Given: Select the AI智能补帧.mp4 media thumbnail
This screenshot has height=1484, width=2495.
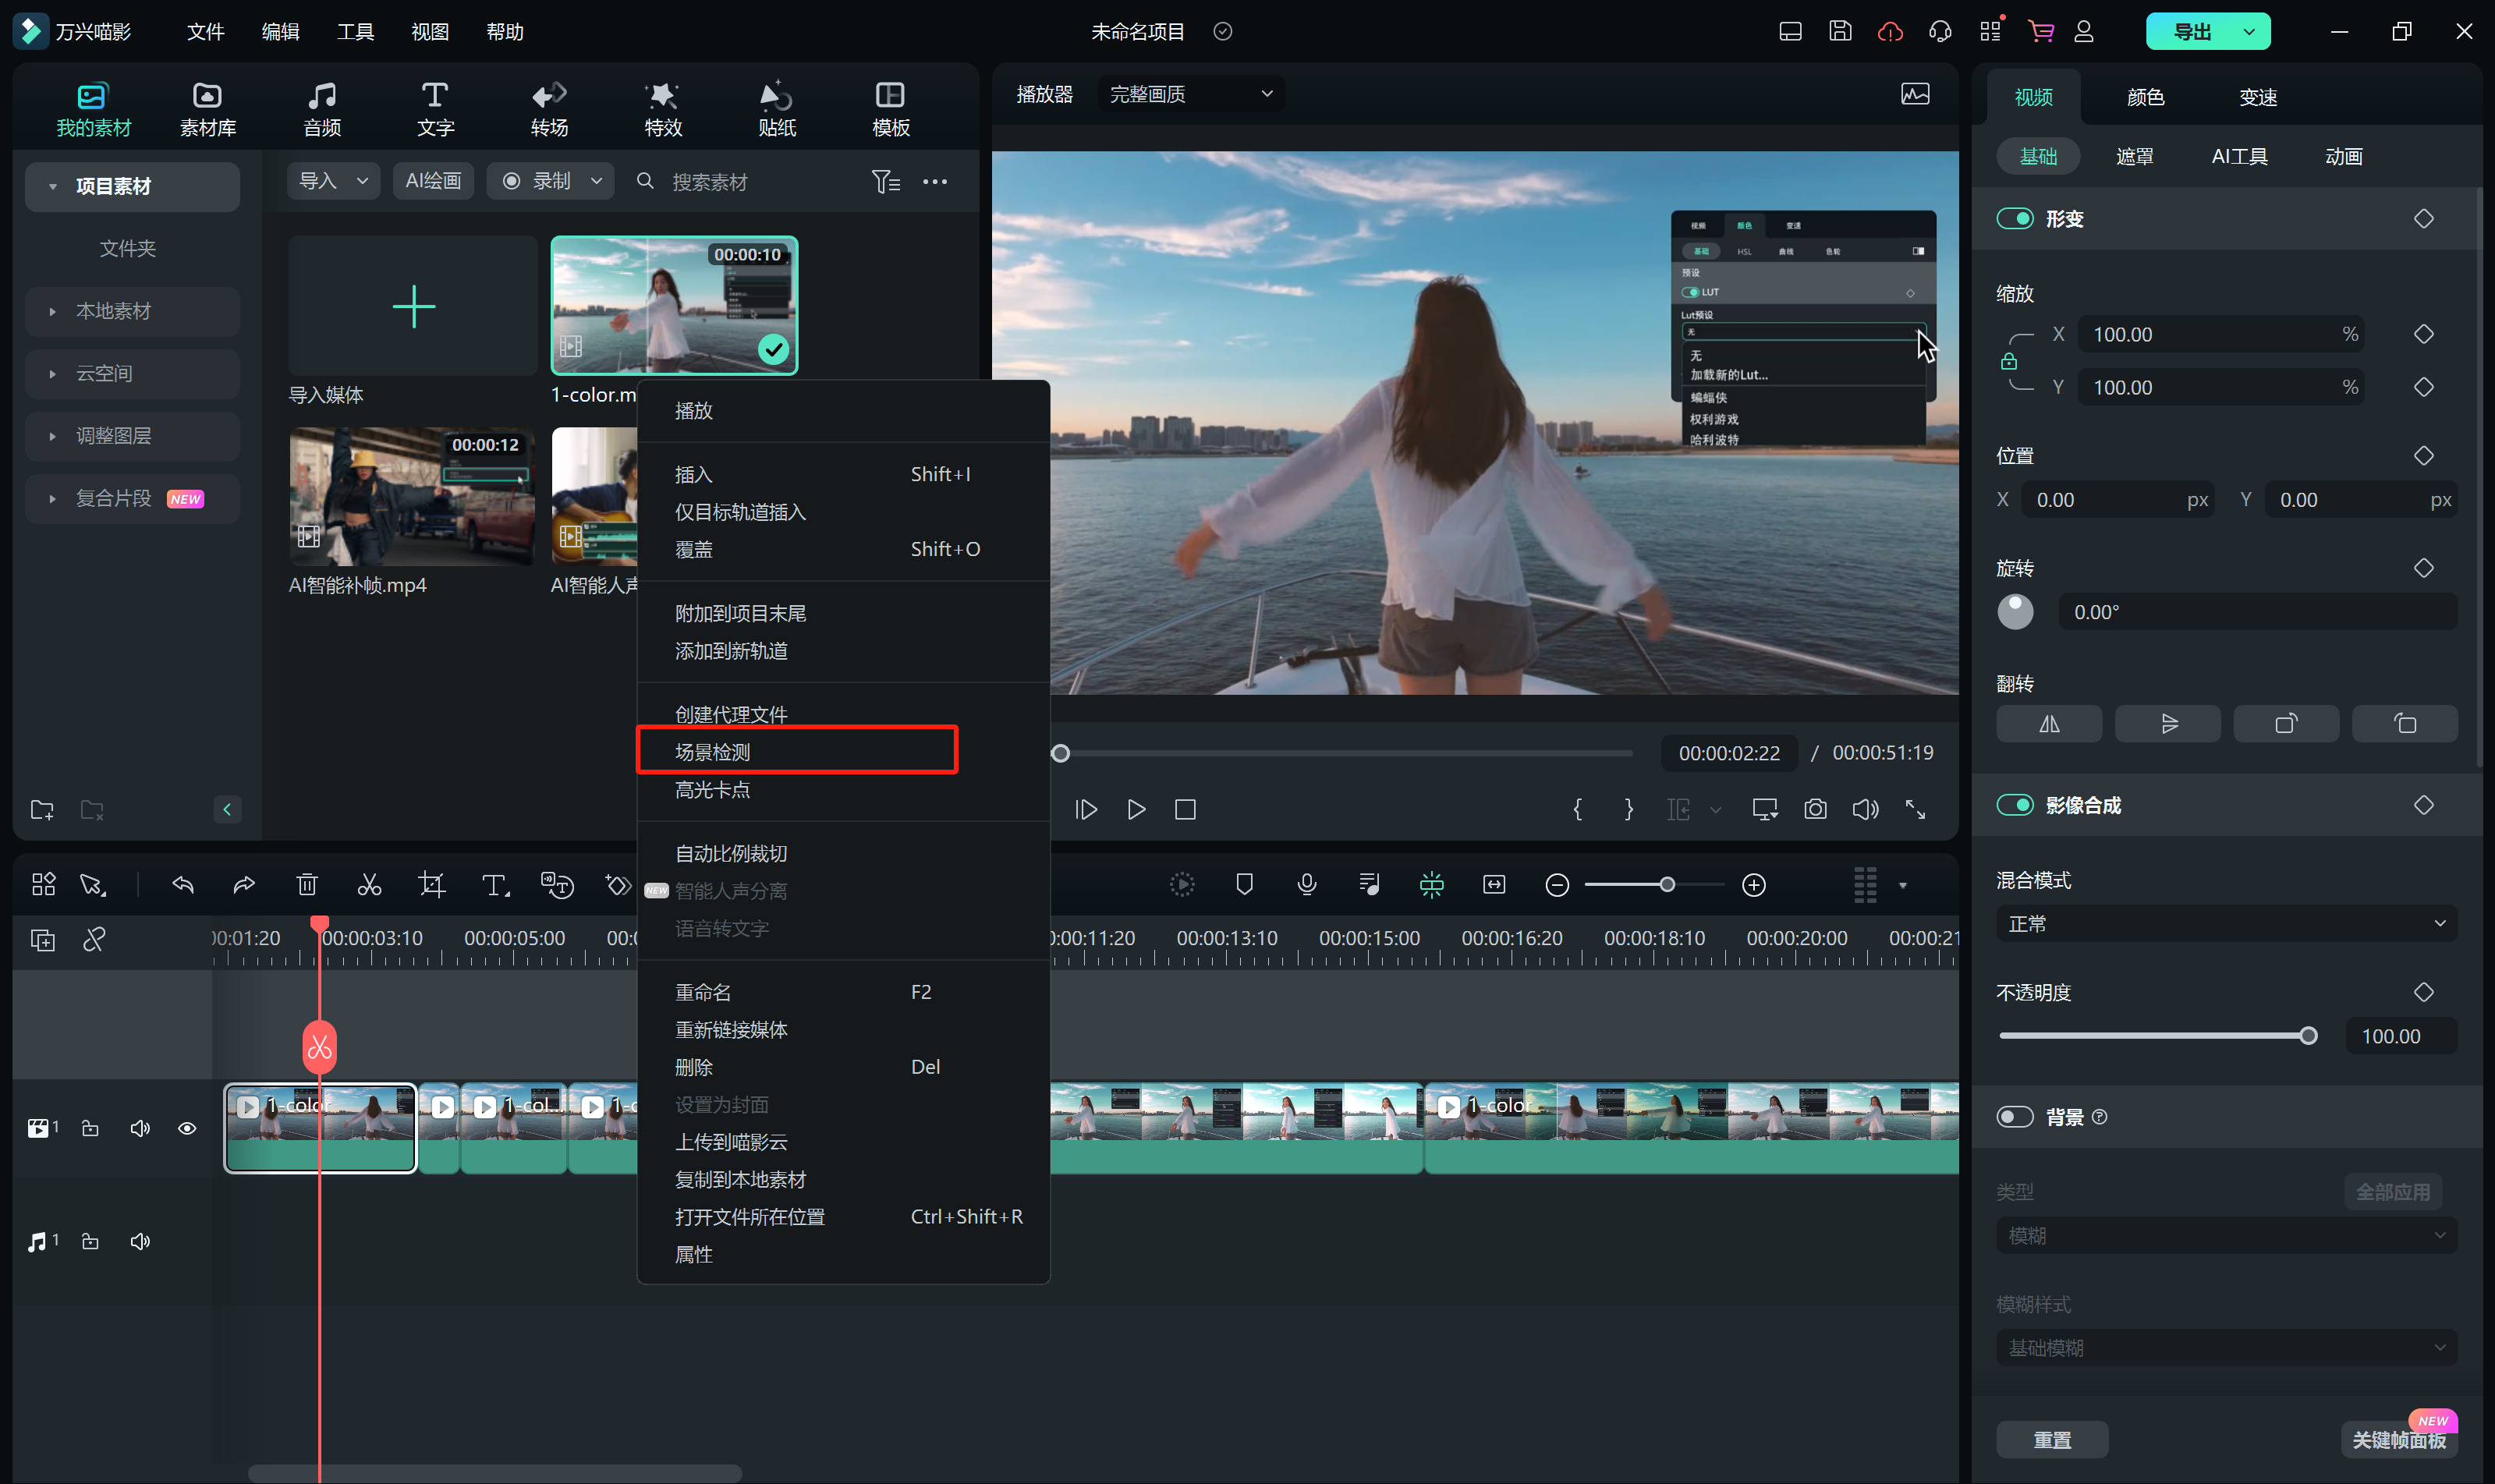Looking at the screenshot, I should (412, 496).
